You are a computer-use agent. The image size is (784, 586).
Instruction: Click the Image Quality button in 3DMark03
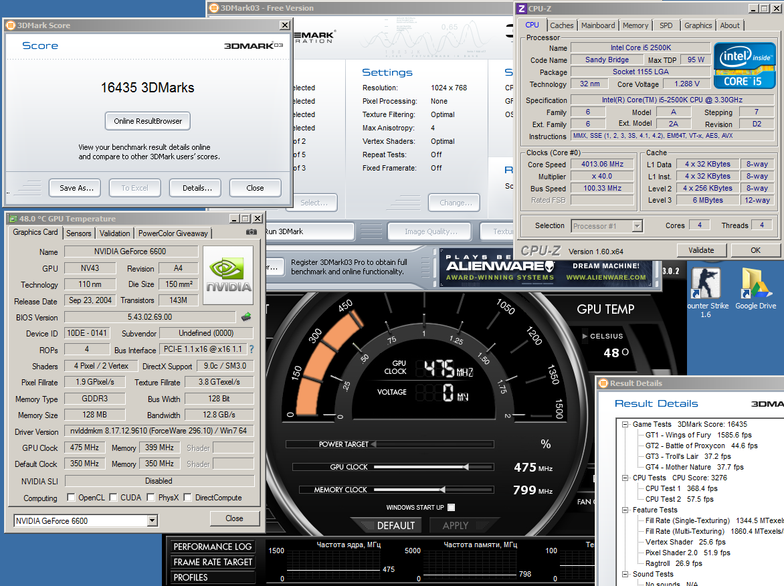[x=430, y=231]
